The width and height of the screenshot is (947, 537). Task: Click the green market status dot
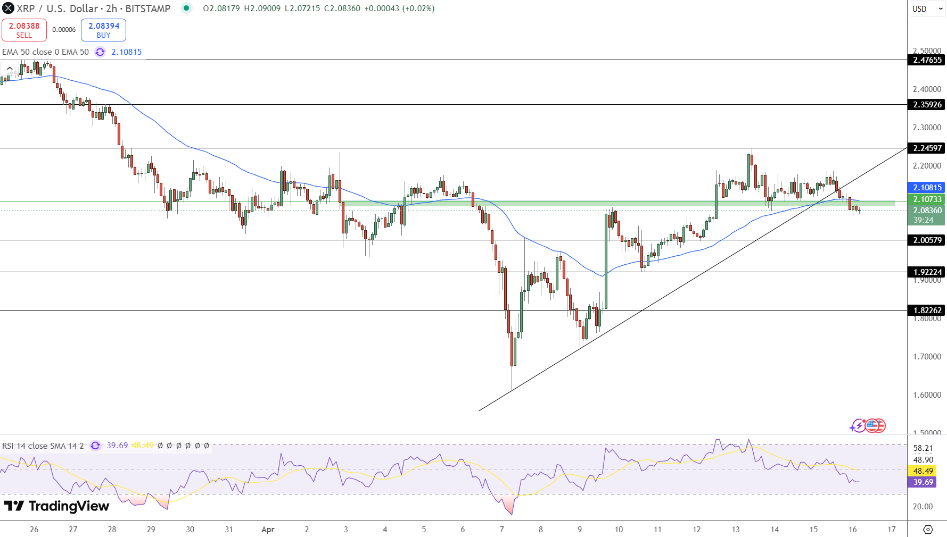(x=186, y=8)
